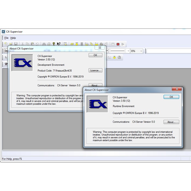Click the grey solid block toolbar icon

pos(82,44)
